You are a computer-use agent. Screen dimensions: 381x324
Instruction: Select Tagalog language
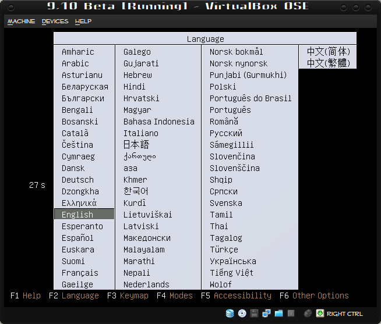pyautogui.click(x=226, y=238)
